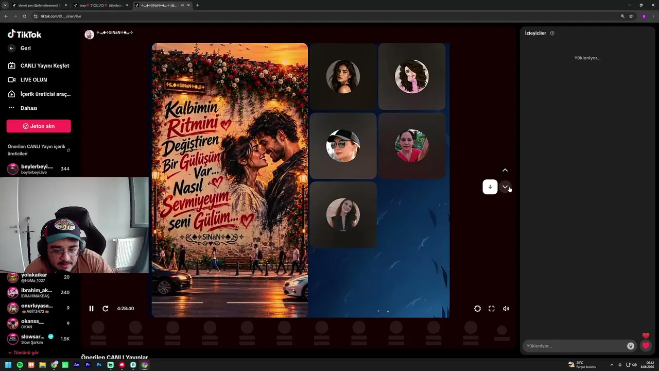The width and height of the screenshot is (659, 371).
Task: Click the TikTok logo in the sidebar
Action: pyautogui.click(x=24, y=34)
